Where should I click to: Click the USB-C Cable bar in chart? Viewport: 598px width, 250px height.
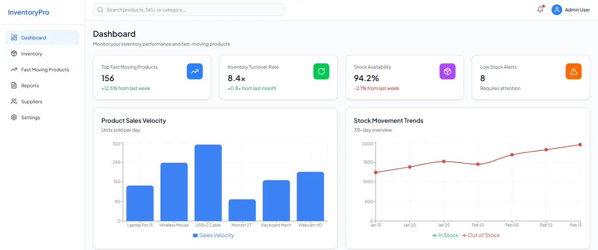click(x=208, y=183)
